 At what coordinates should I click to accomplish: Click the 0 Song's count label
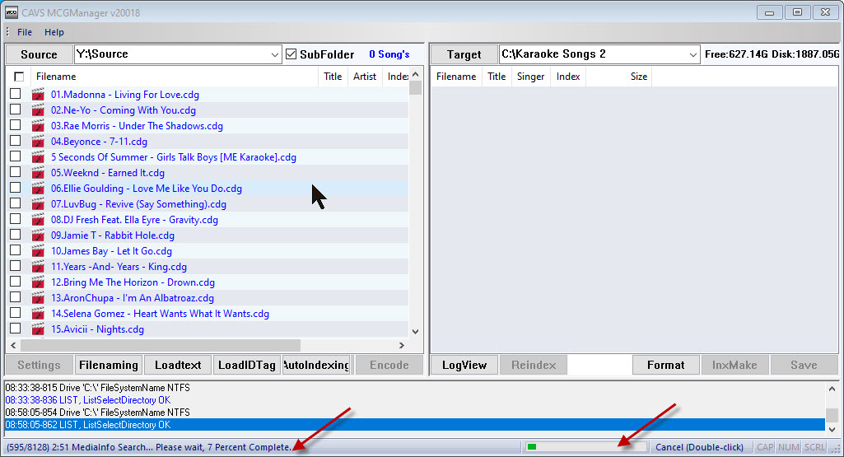[389, 54]
